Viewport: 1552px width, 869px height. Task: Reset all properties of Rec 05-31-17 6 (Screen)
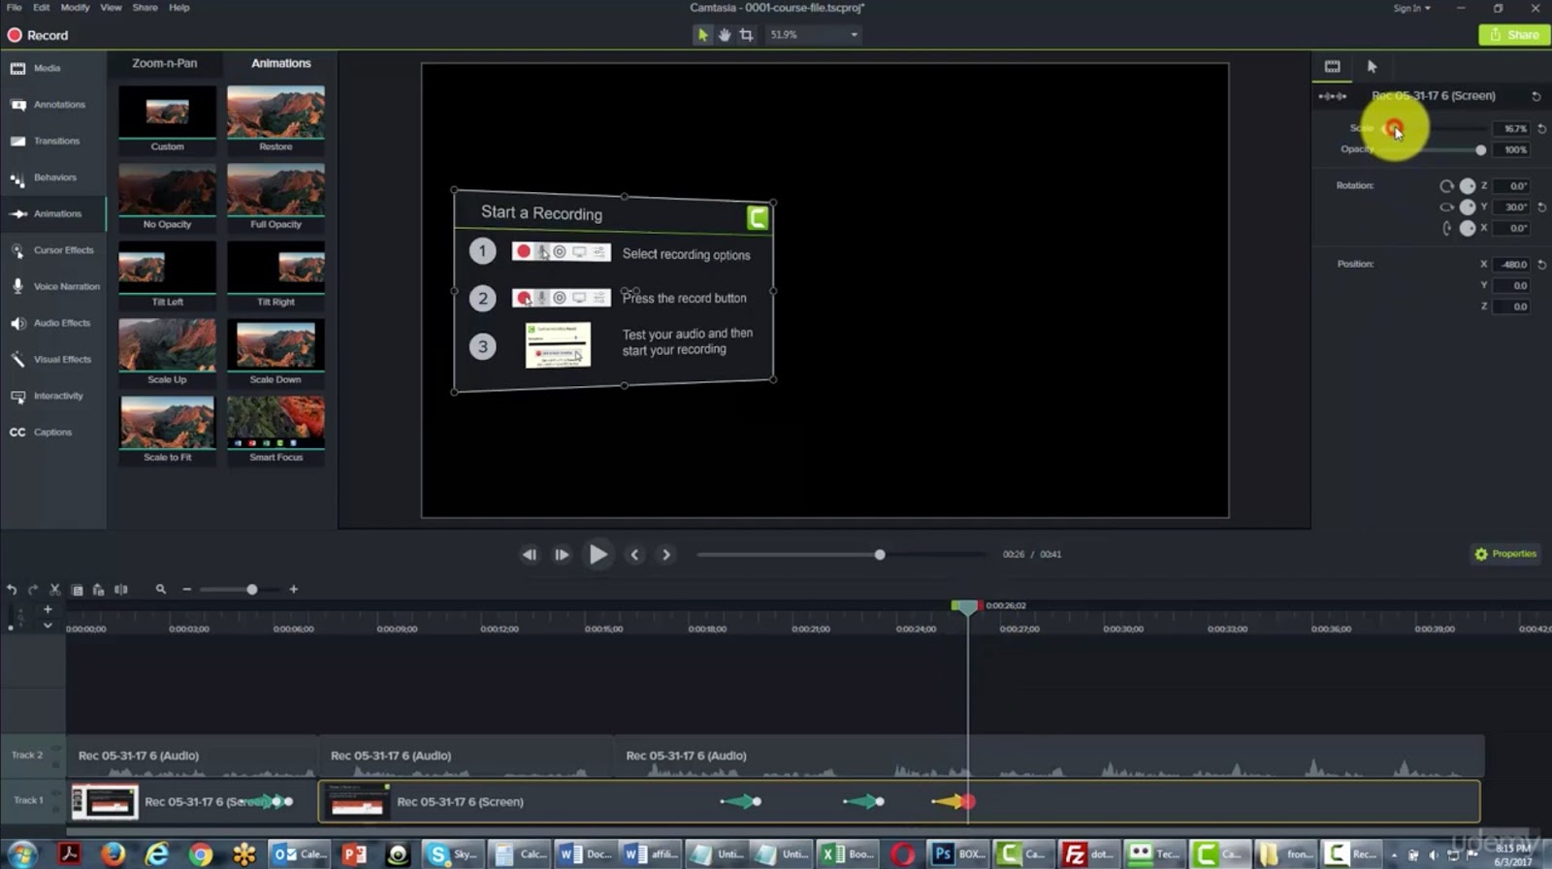click(x=1536, y=96)
